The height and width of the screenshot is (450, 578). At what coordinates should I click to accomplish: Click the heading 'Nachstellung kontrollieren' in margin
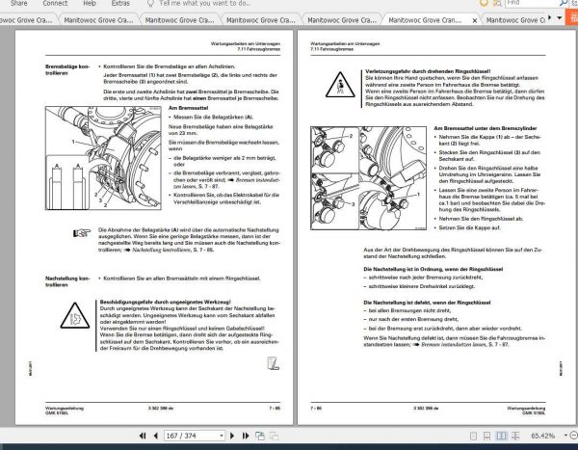(x=67, y=281)
